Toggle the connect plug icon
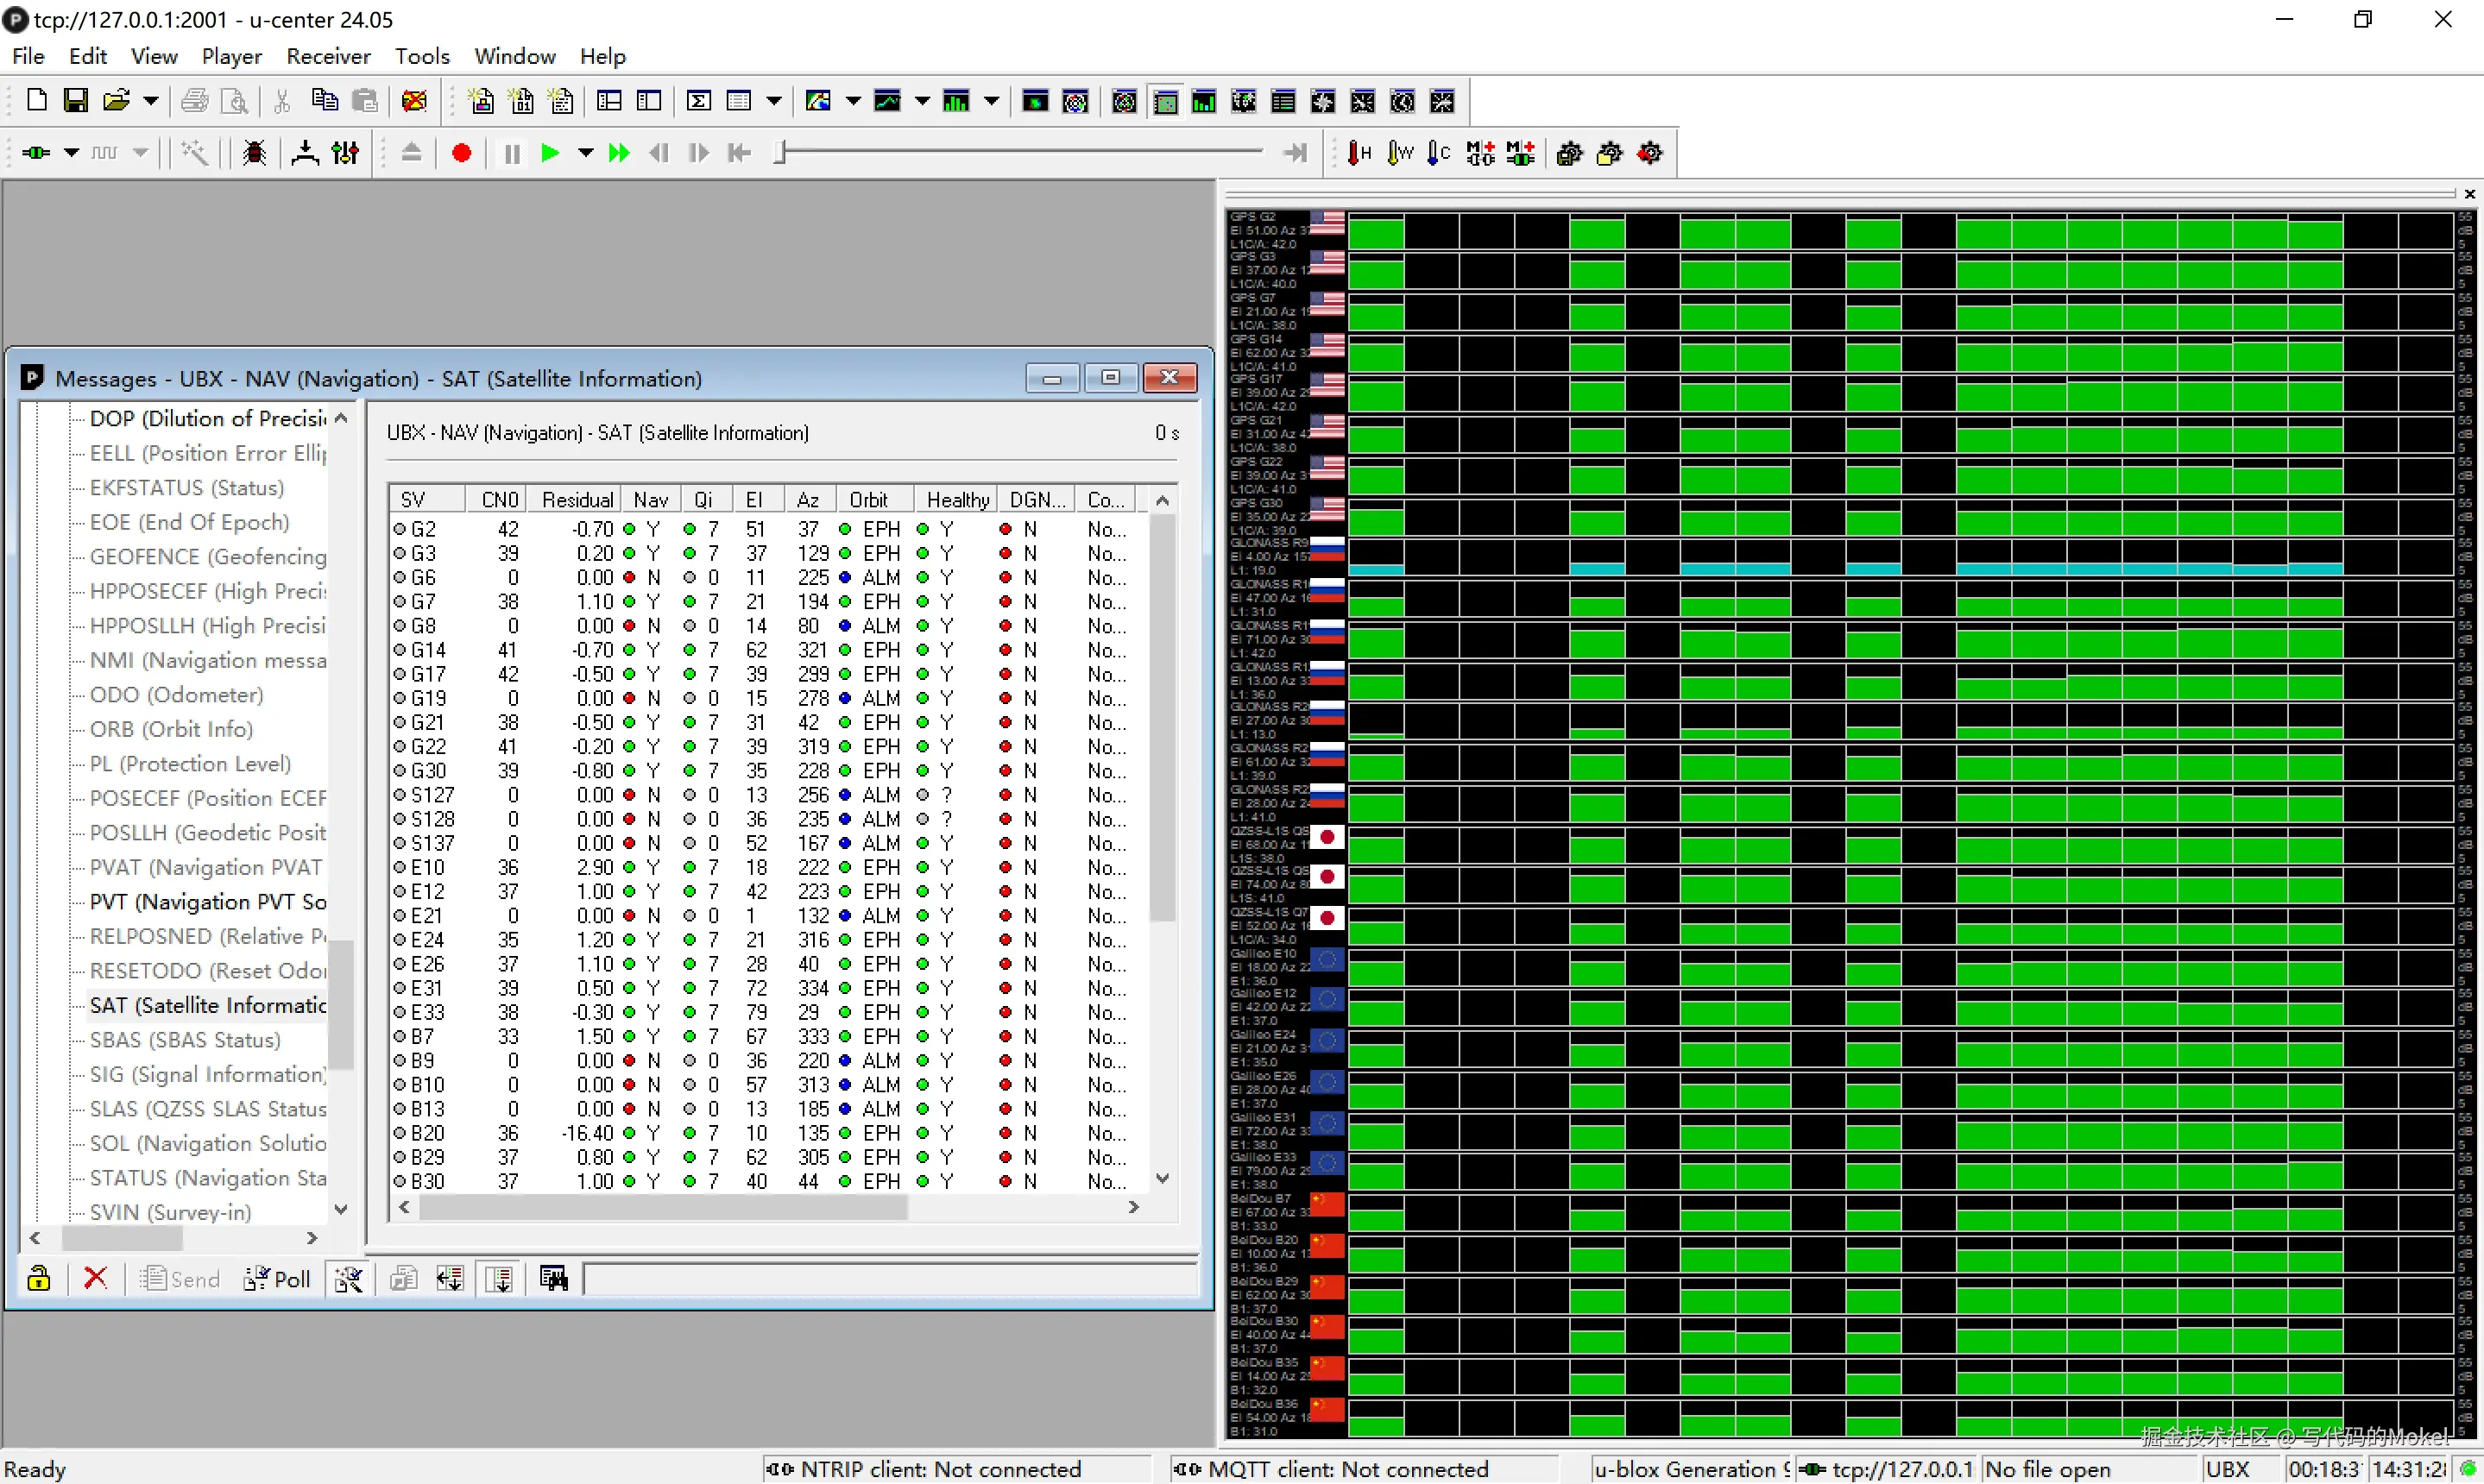 coord(36,153)
